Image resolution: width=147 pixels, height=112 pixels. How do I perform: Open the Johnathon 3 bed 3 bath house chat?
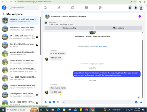(20, 29)
